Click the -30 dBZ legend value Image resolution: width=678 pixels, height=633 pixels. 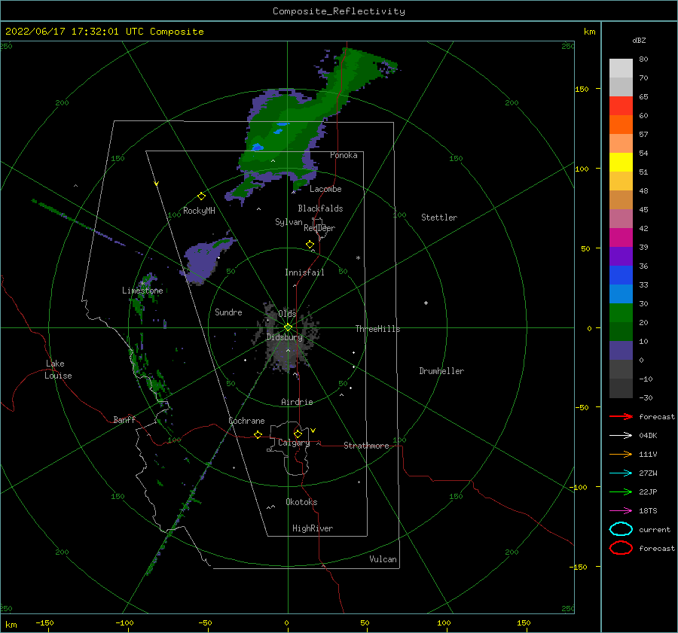click(x=646, y=397)
